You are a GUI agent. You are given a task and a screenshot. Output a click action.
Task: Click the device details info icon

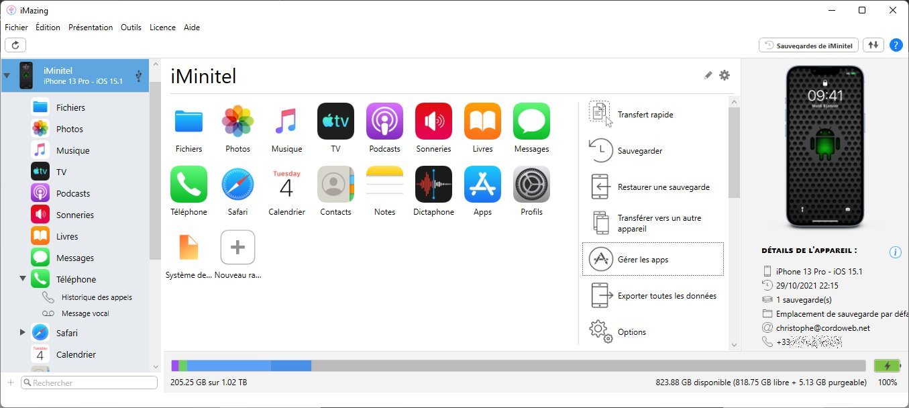[895, 252]
